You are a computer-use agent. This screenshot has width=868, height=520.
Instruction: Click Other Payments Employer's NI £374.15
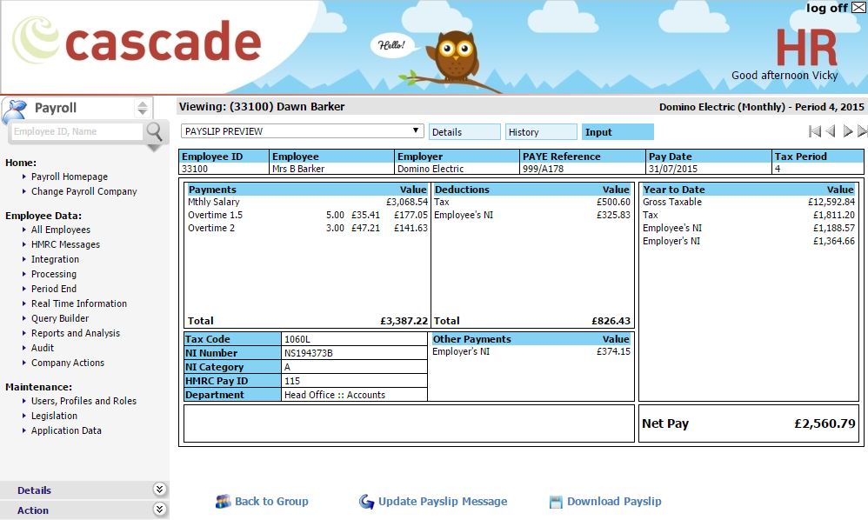coord(613,351)
